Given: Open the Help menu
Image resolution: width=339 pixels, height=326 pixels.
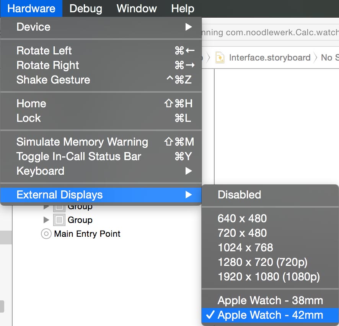Looking at the screenshot, I should click(x=183, y=8).
